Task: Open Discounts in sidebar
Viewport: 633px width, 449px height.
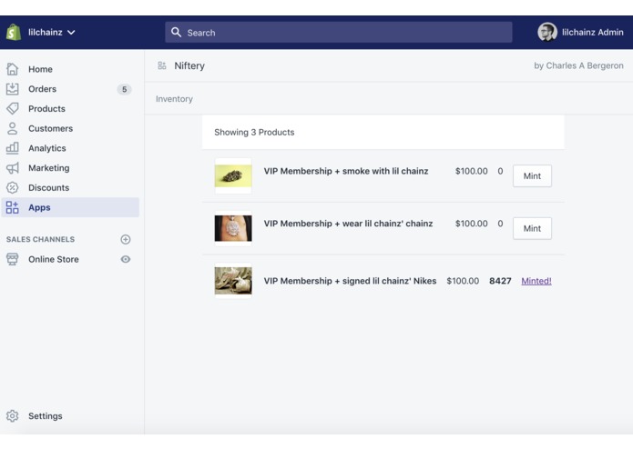Action: [48, 187]
